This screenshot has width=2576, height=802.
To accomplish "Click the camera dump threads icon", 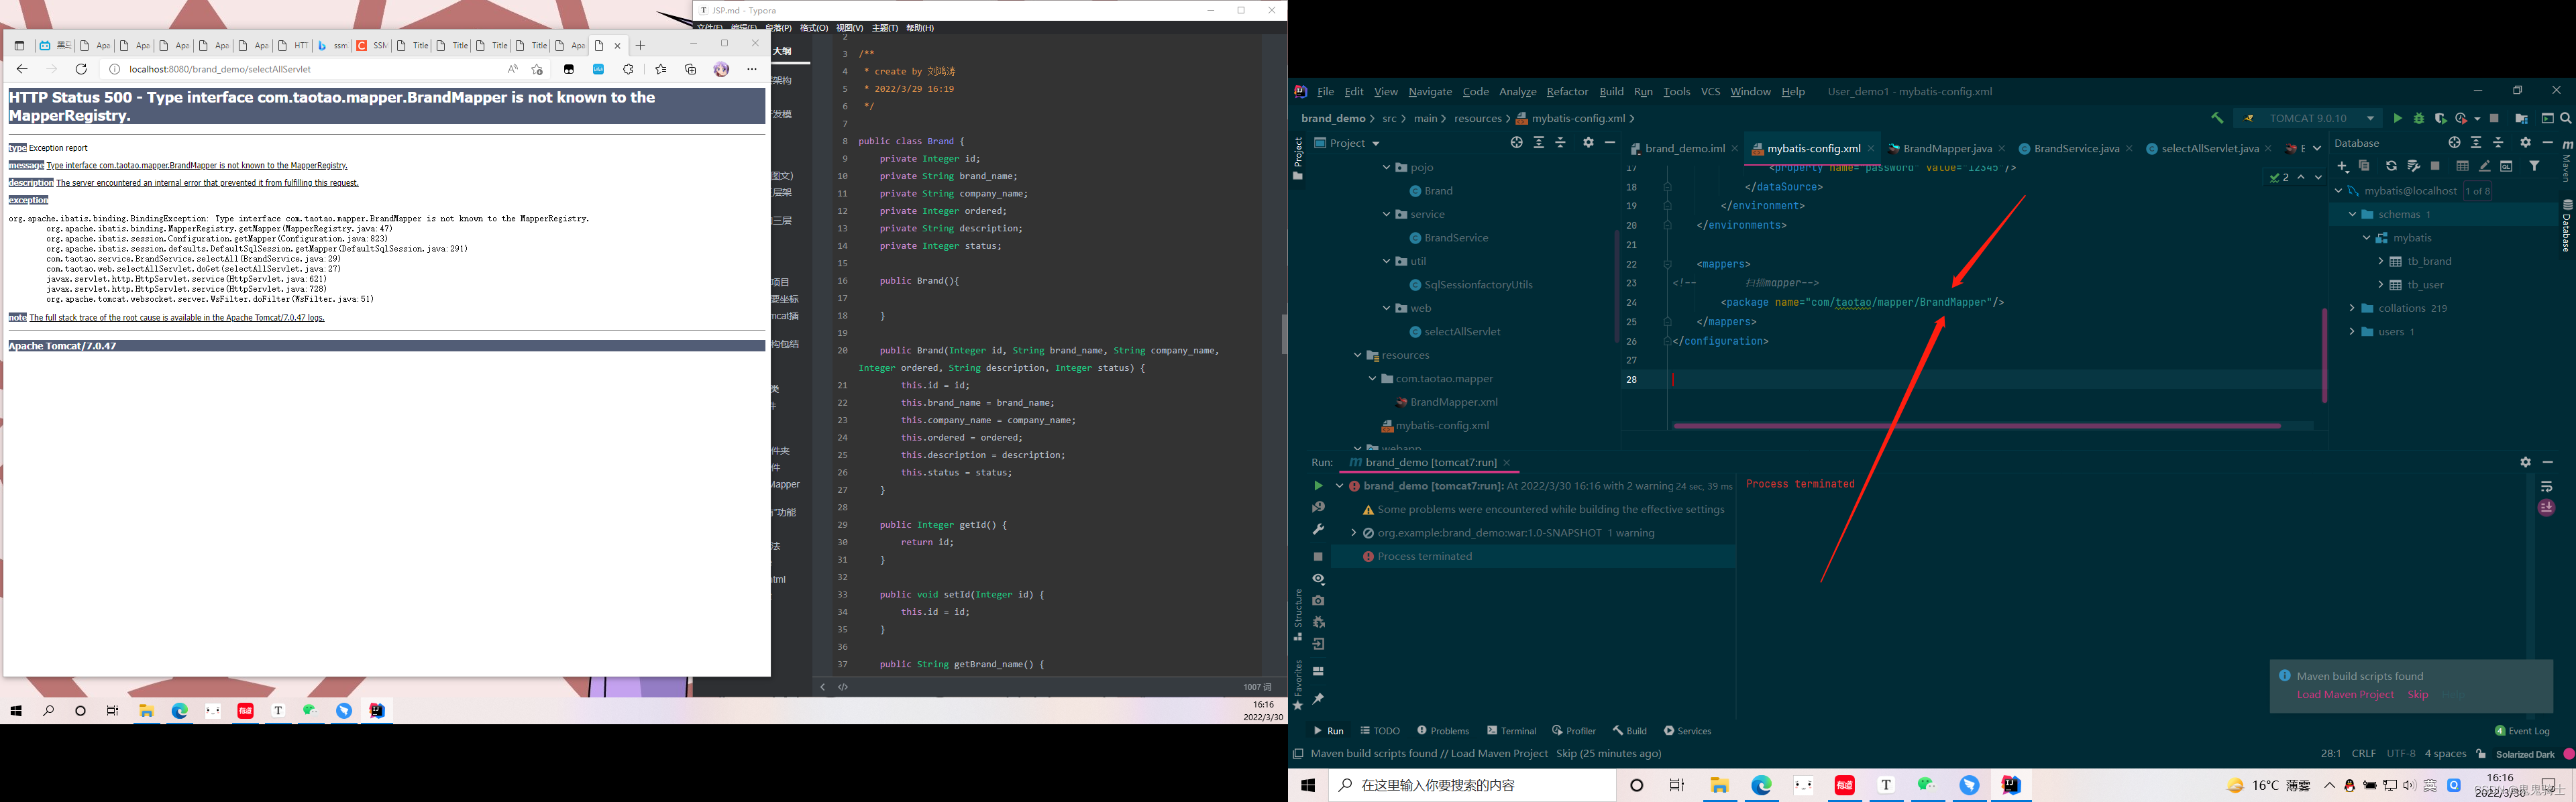I will coord(1318,601).
